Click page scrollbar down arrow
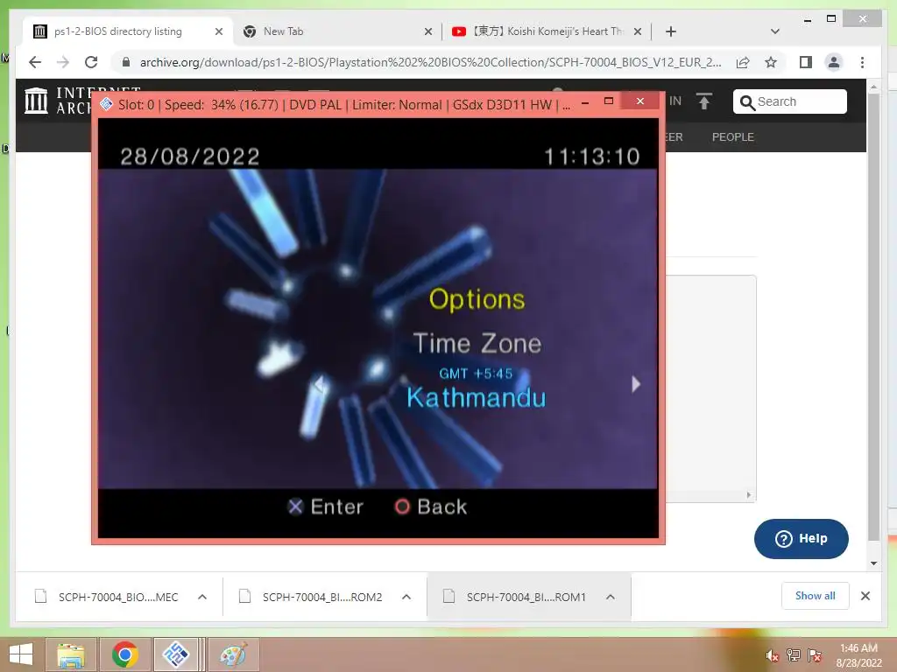 coord(873,563)
